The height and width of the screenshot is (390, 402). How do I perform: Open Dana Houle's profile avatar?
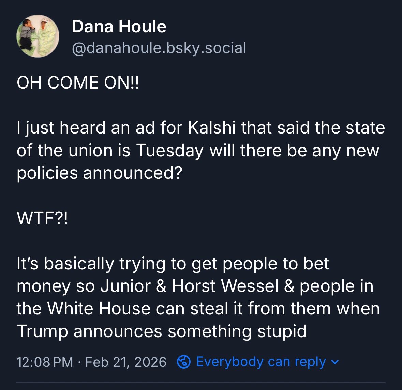[38, 36]
